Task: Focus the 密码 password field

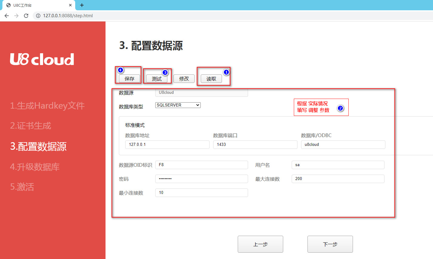Action: (x=201, y=179)
